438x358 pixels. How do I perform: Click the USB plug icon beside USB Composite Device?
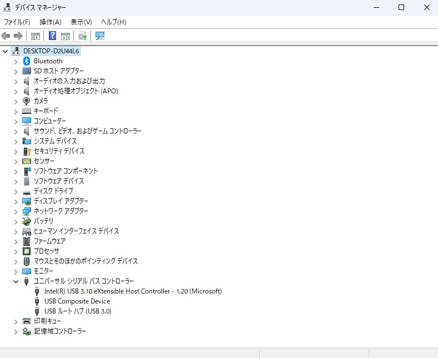tap(37, 301)
